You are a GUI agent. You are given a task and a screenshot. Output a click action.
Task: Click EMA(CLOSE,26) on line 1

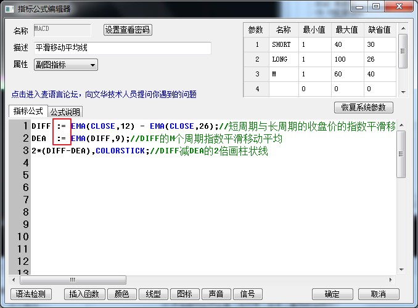click(182, 126)
